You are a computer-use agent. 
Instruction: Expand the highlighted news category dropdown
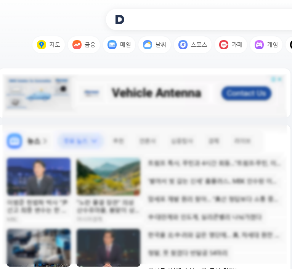point(80,141)
